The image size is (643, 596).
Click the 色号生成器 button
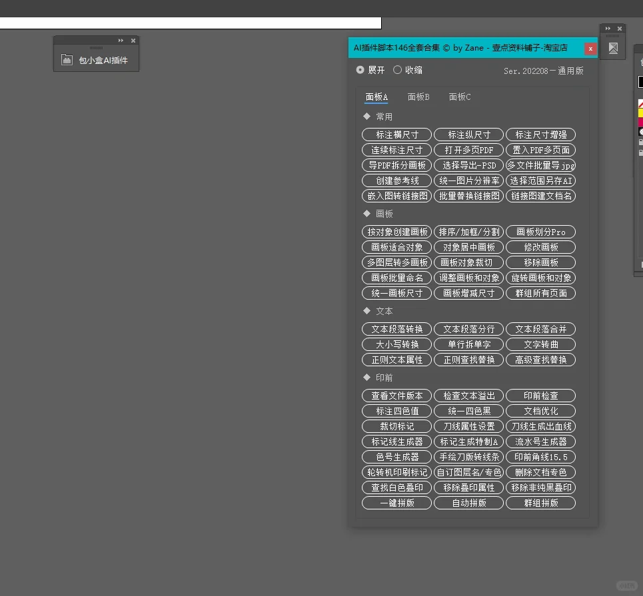[396, 457]
